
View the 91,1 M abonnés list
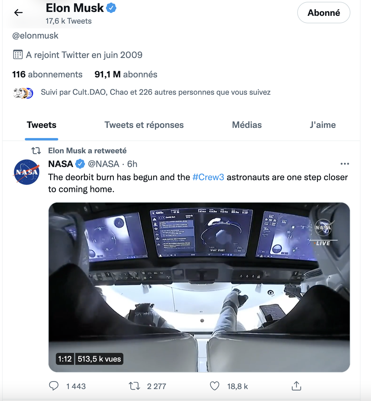(126, 74)
